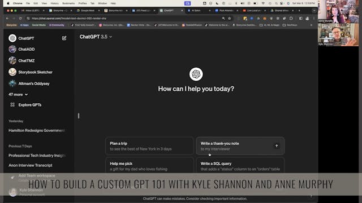
Task: Open the Social Media bookmark
Action: click(39, 25)
